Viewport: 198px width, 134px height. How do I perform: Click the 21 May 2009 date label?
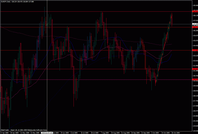[x=35, y=133]
